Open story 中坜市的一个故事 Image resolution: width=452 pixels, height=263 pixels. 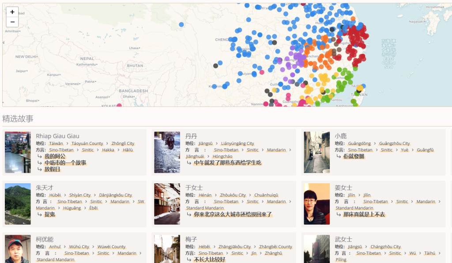pos(65,163)
